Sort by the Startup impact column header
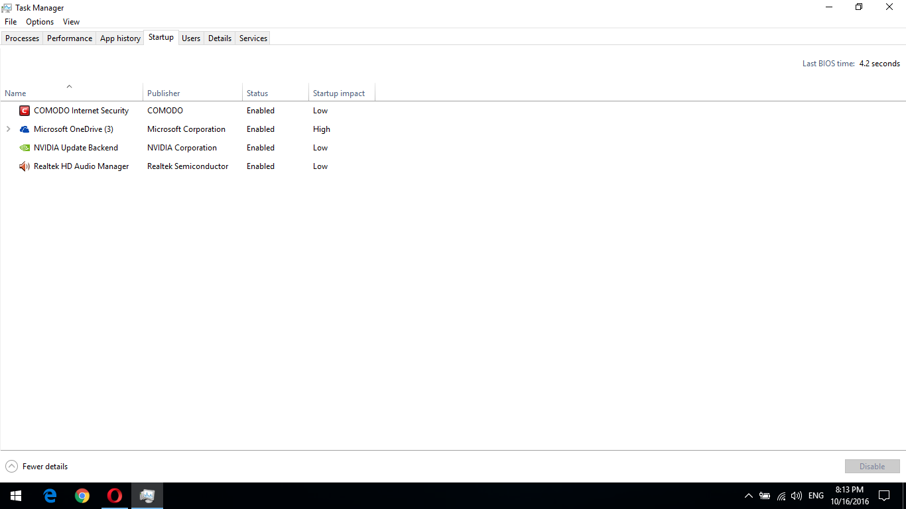Viewport: 906px width, 509px height. click(x=342, y=92)
